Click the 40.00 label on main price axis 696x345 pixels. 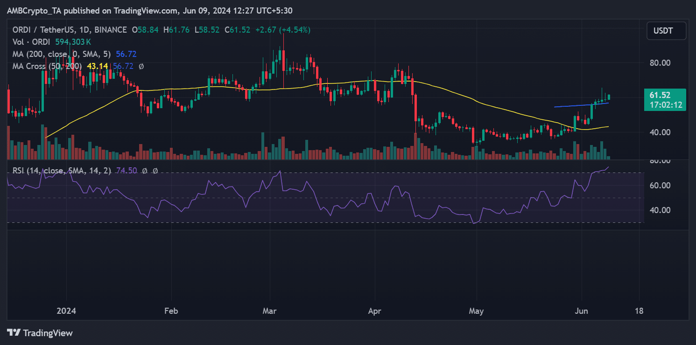659,132
